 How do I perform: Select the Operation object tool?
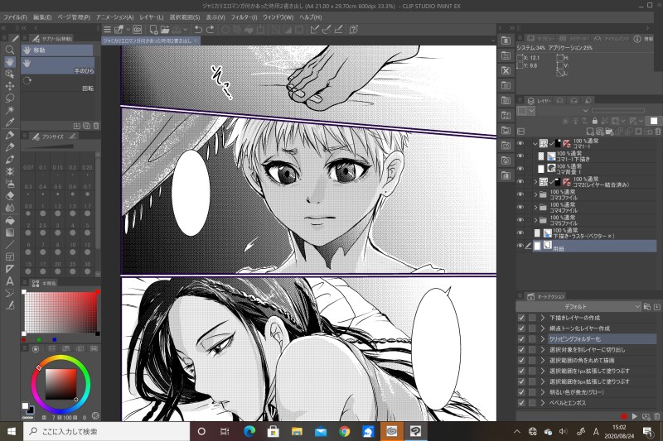coord(10,74)
